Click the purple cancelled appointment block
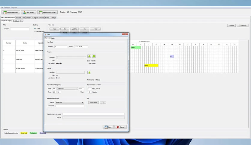The image size is (251, 145). [x=172, y=56]
